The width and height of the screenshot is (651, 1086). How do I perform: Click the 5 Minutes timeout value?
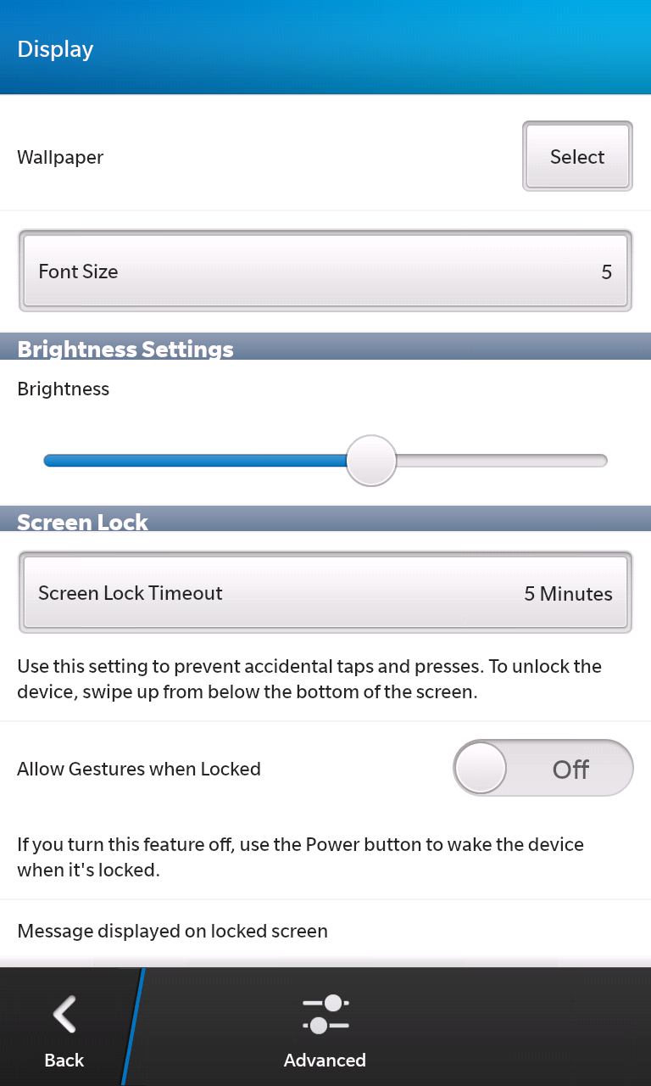pyautogui.click(x=568, y=594)
